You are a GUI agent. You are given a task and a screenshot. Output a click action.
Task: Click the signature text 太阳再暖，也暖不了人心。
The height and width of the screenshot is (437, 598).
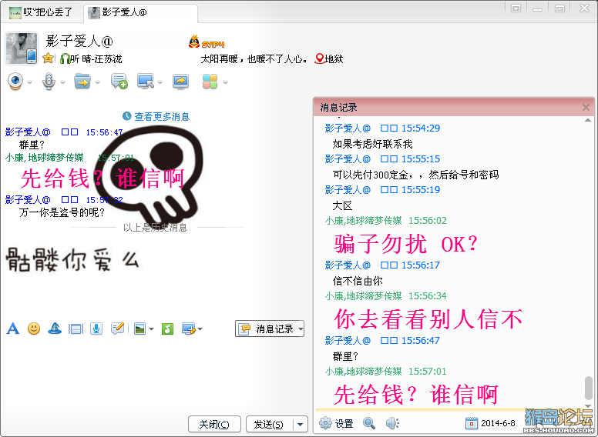point(254,59)
